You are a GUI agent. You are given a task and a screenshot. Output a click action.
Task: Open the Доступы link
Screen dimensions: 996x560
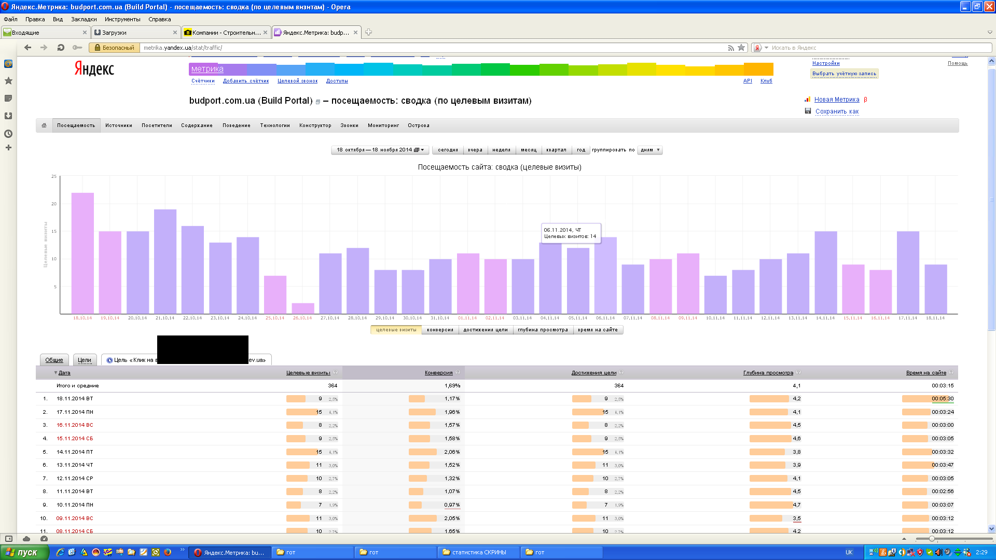337,81
